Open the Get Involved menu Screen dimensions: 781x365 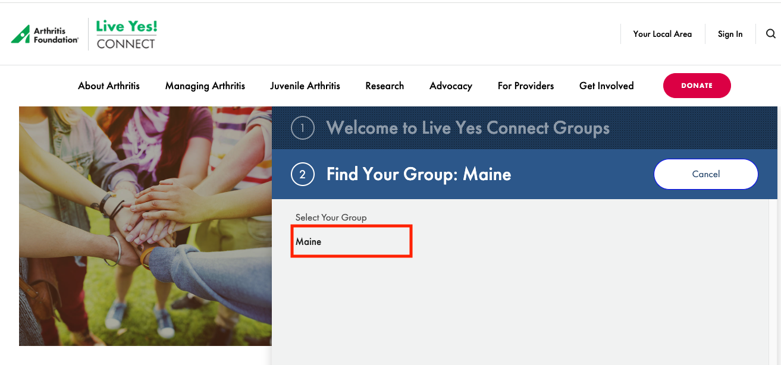[x=607, y=86]
